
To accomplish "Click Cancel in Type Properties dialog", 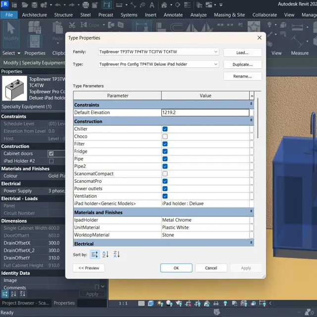I will coord(211,268).
